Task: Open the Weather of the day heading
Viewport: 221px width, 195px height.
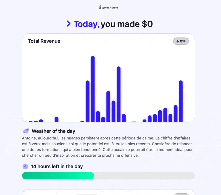Action: (x=53, y=131)
